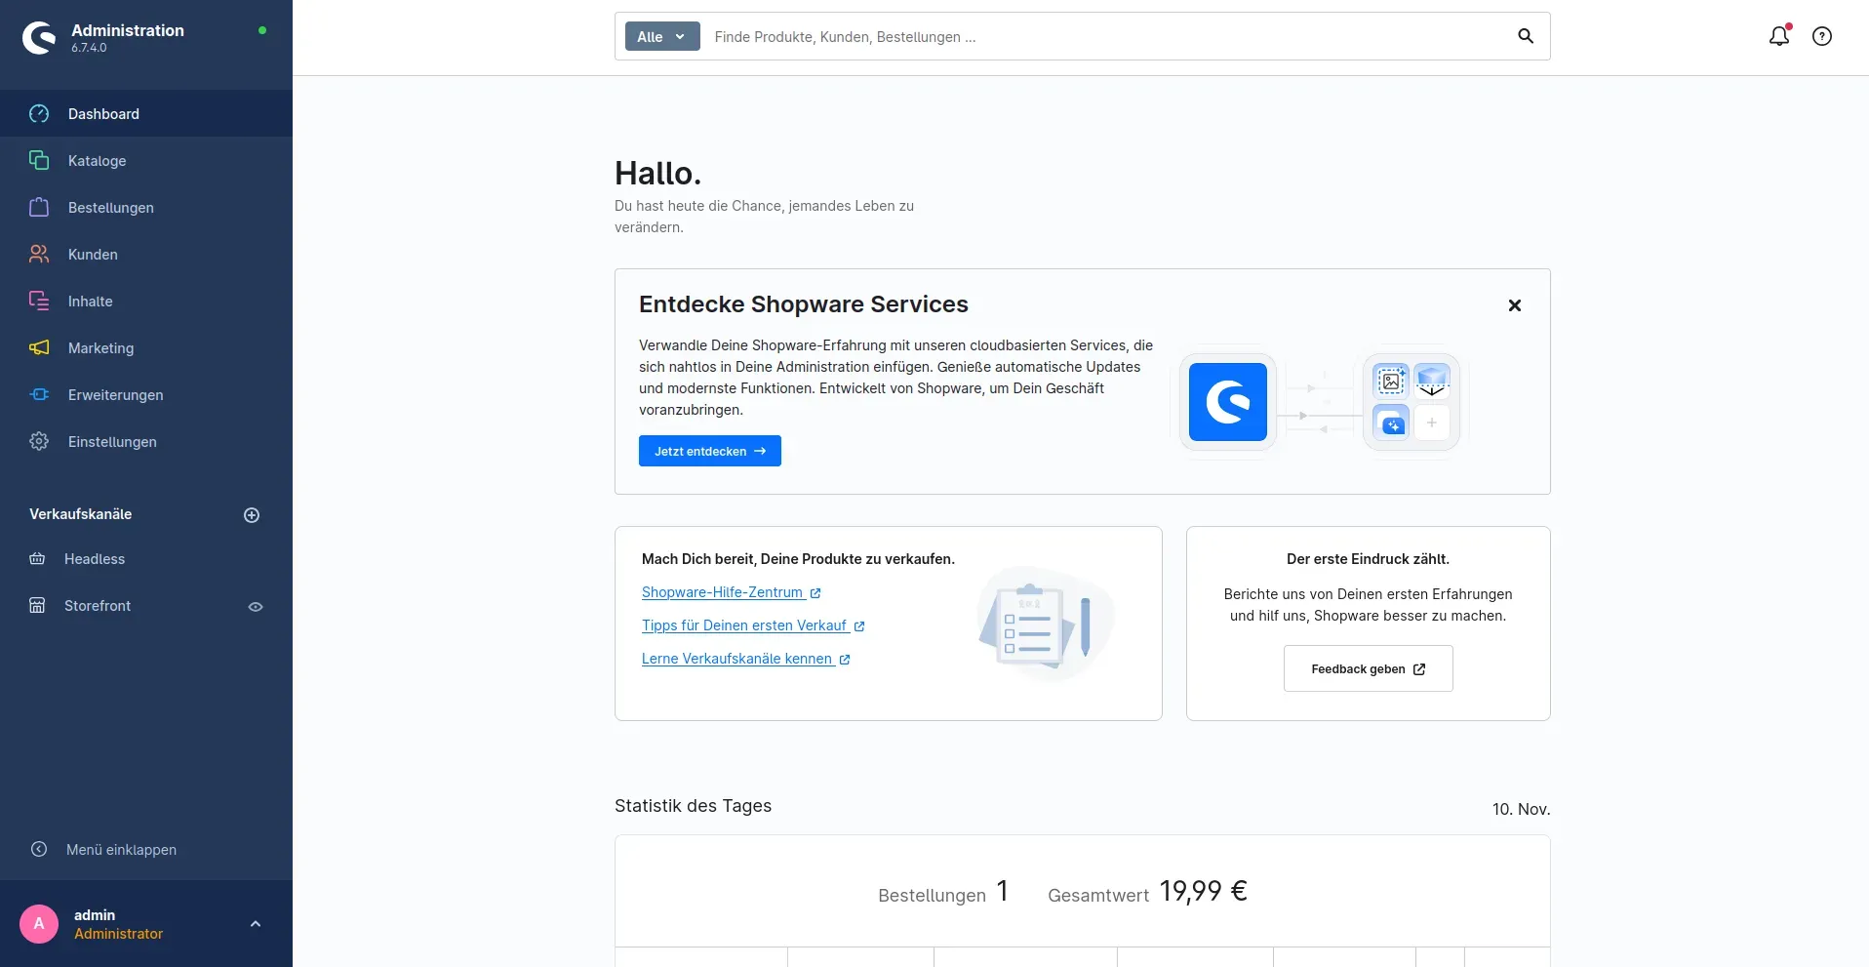Start a search with the magnifier icon

pyautogui.click(x=1525, y=36)
